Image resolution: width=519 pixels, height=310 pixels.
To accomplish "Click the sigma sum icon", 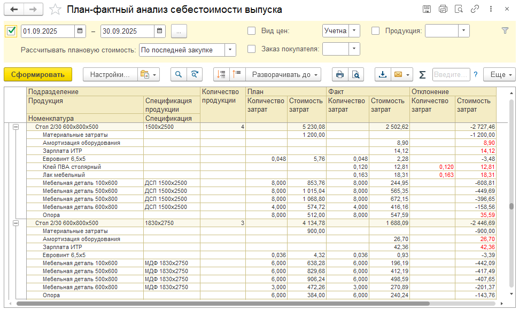I will pyautogui.click(x=422, y=75).
